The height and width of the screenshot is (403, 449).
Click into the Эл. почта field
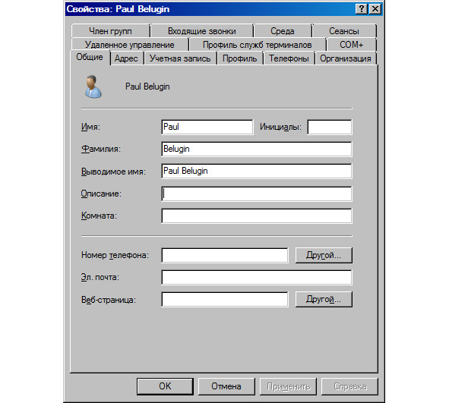tap(257, 277)
